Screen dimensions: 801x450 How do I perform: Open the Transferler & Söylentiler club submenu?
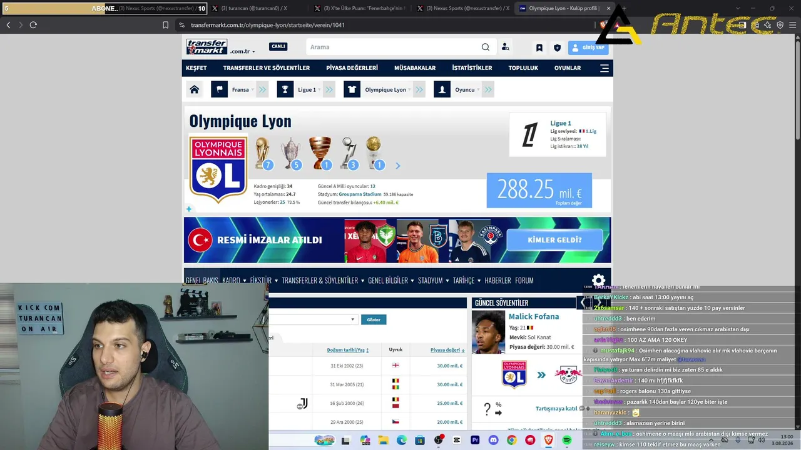pos(323,281)
